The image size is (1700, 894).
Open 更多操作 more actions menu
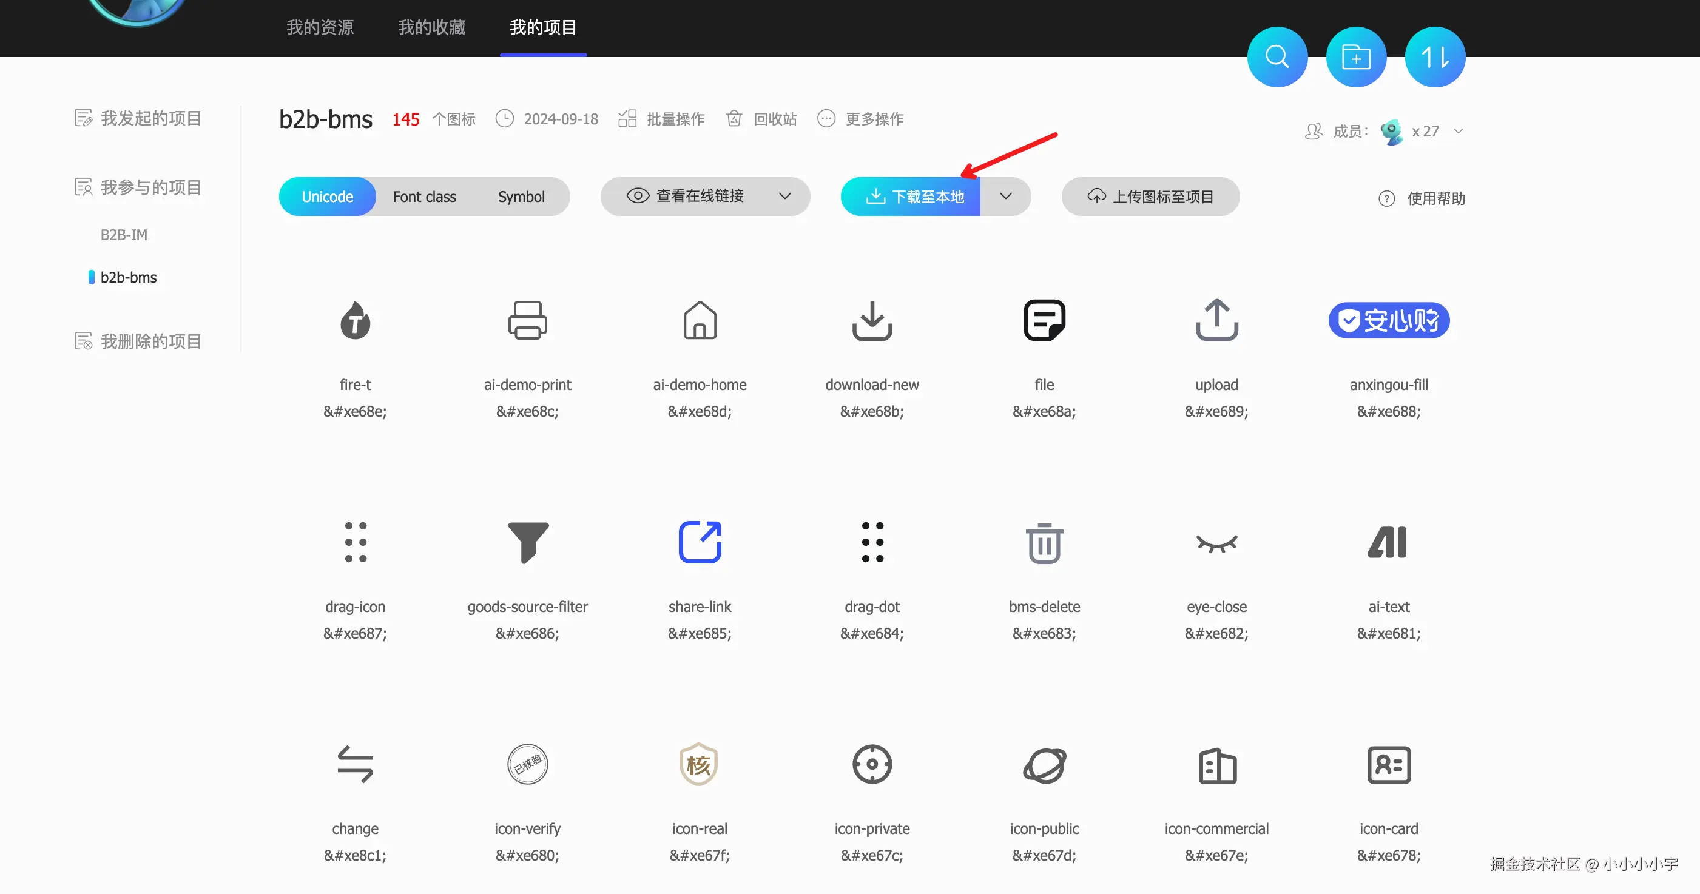(x=860, y=119)
